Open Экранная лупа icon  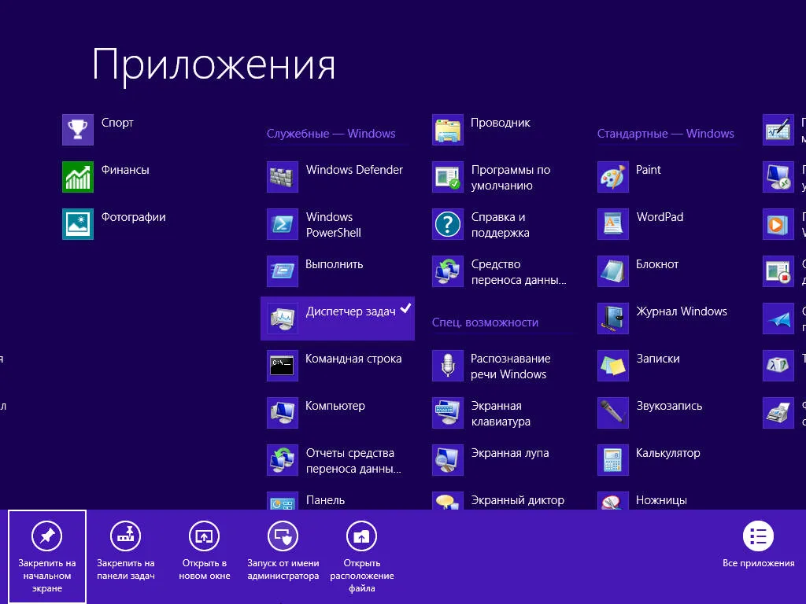(448, 460)
